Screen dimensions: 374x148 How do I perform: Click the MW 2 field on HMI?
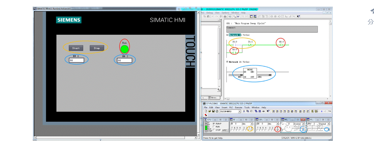coord(124,60)
